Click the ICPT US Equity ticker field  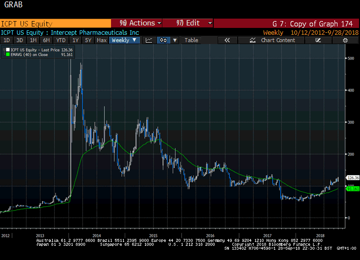point(55,24)
